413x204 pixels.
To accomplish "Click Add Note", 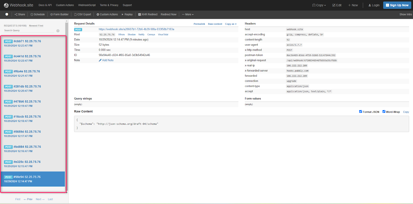I will (106, 60).
